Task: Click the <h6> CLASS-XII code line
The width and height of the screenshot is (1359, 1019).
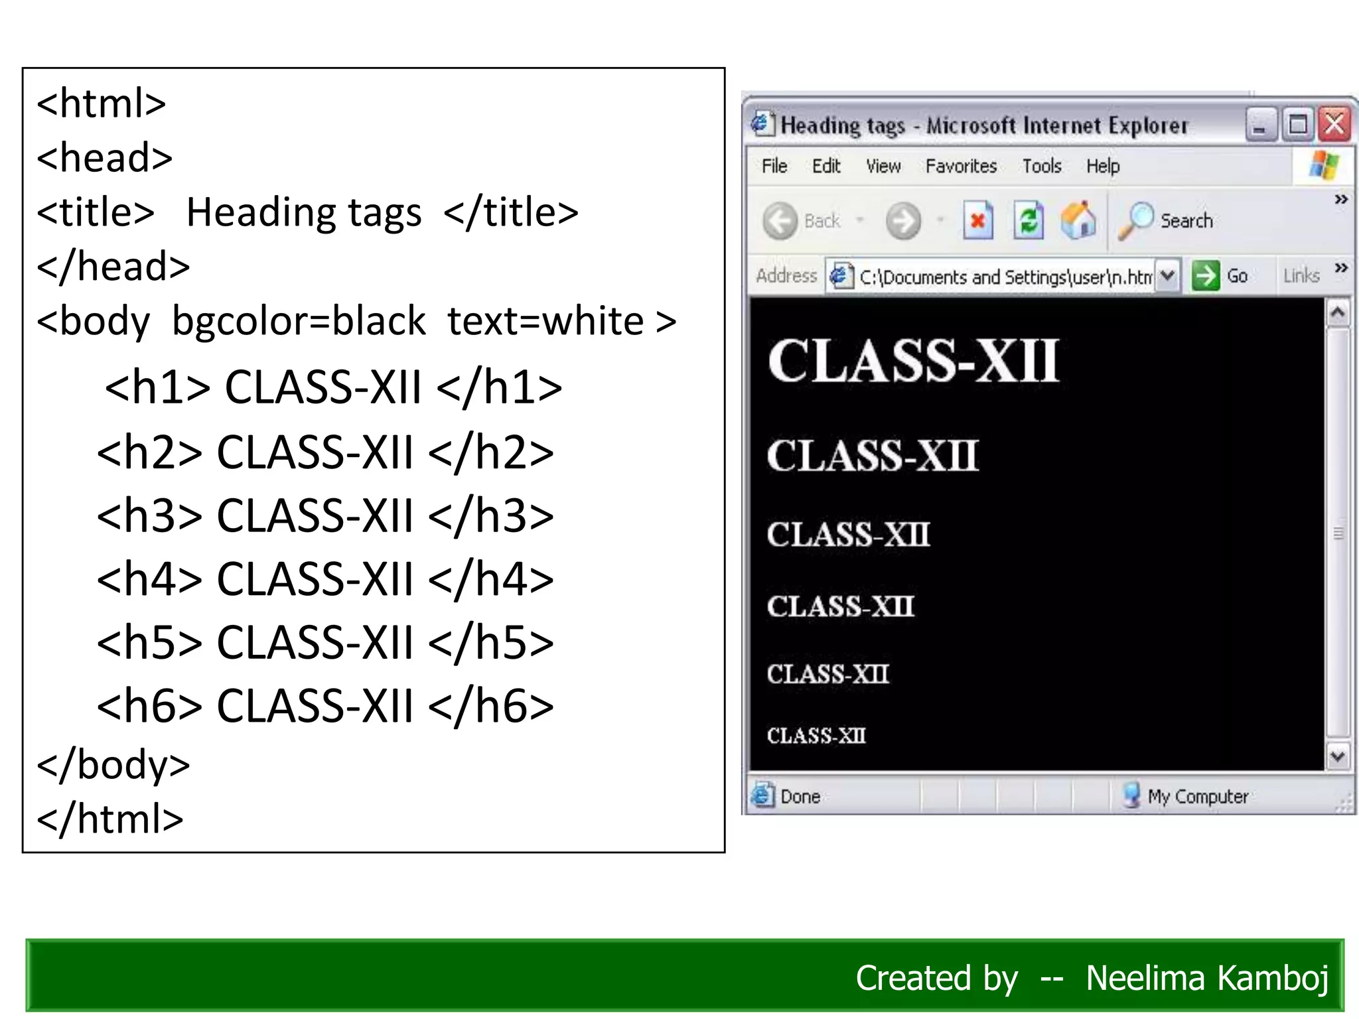Action: pyautogui.click(x=325, y=705)
